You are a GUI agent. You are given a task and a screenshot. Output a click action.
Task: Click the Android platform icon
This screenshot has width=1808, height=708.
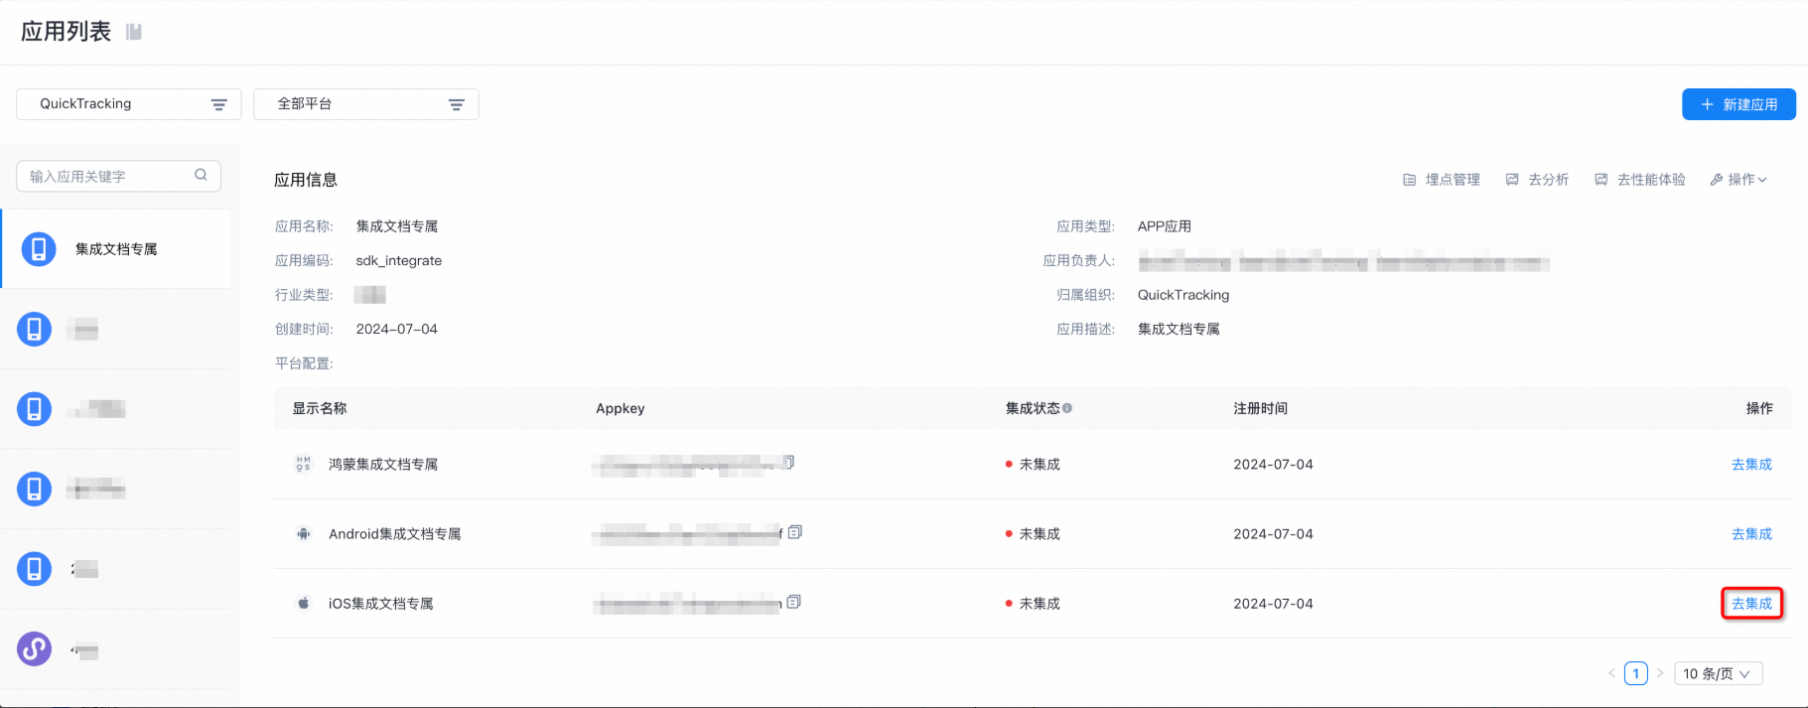coord(303,533)
